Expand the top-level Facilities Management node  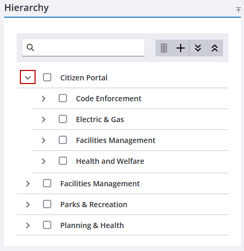point(28,184)
